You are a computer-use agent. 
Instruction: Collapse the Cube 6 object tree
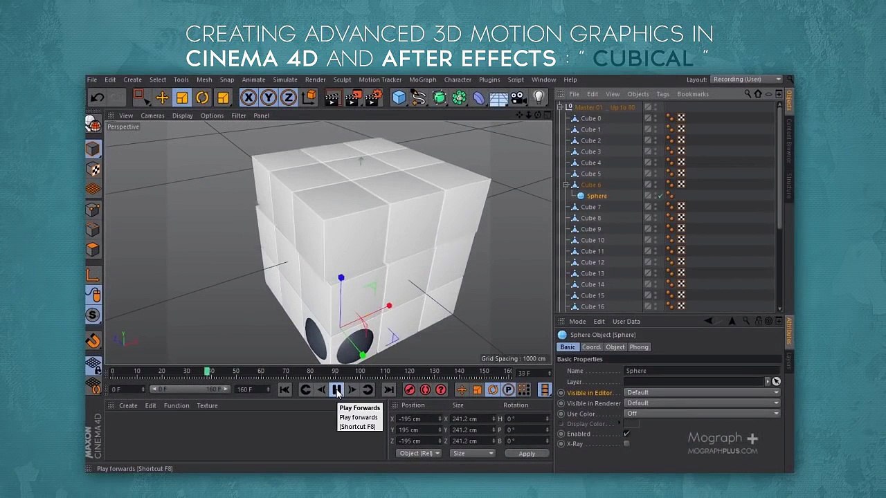click(x=566, y=185)
